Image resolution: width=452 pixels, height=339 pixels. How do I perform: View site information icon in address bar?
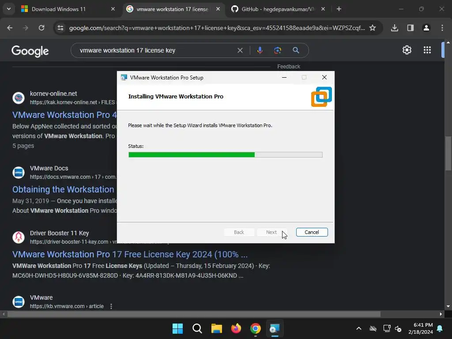pyautogui.click(x=60, y=28)
